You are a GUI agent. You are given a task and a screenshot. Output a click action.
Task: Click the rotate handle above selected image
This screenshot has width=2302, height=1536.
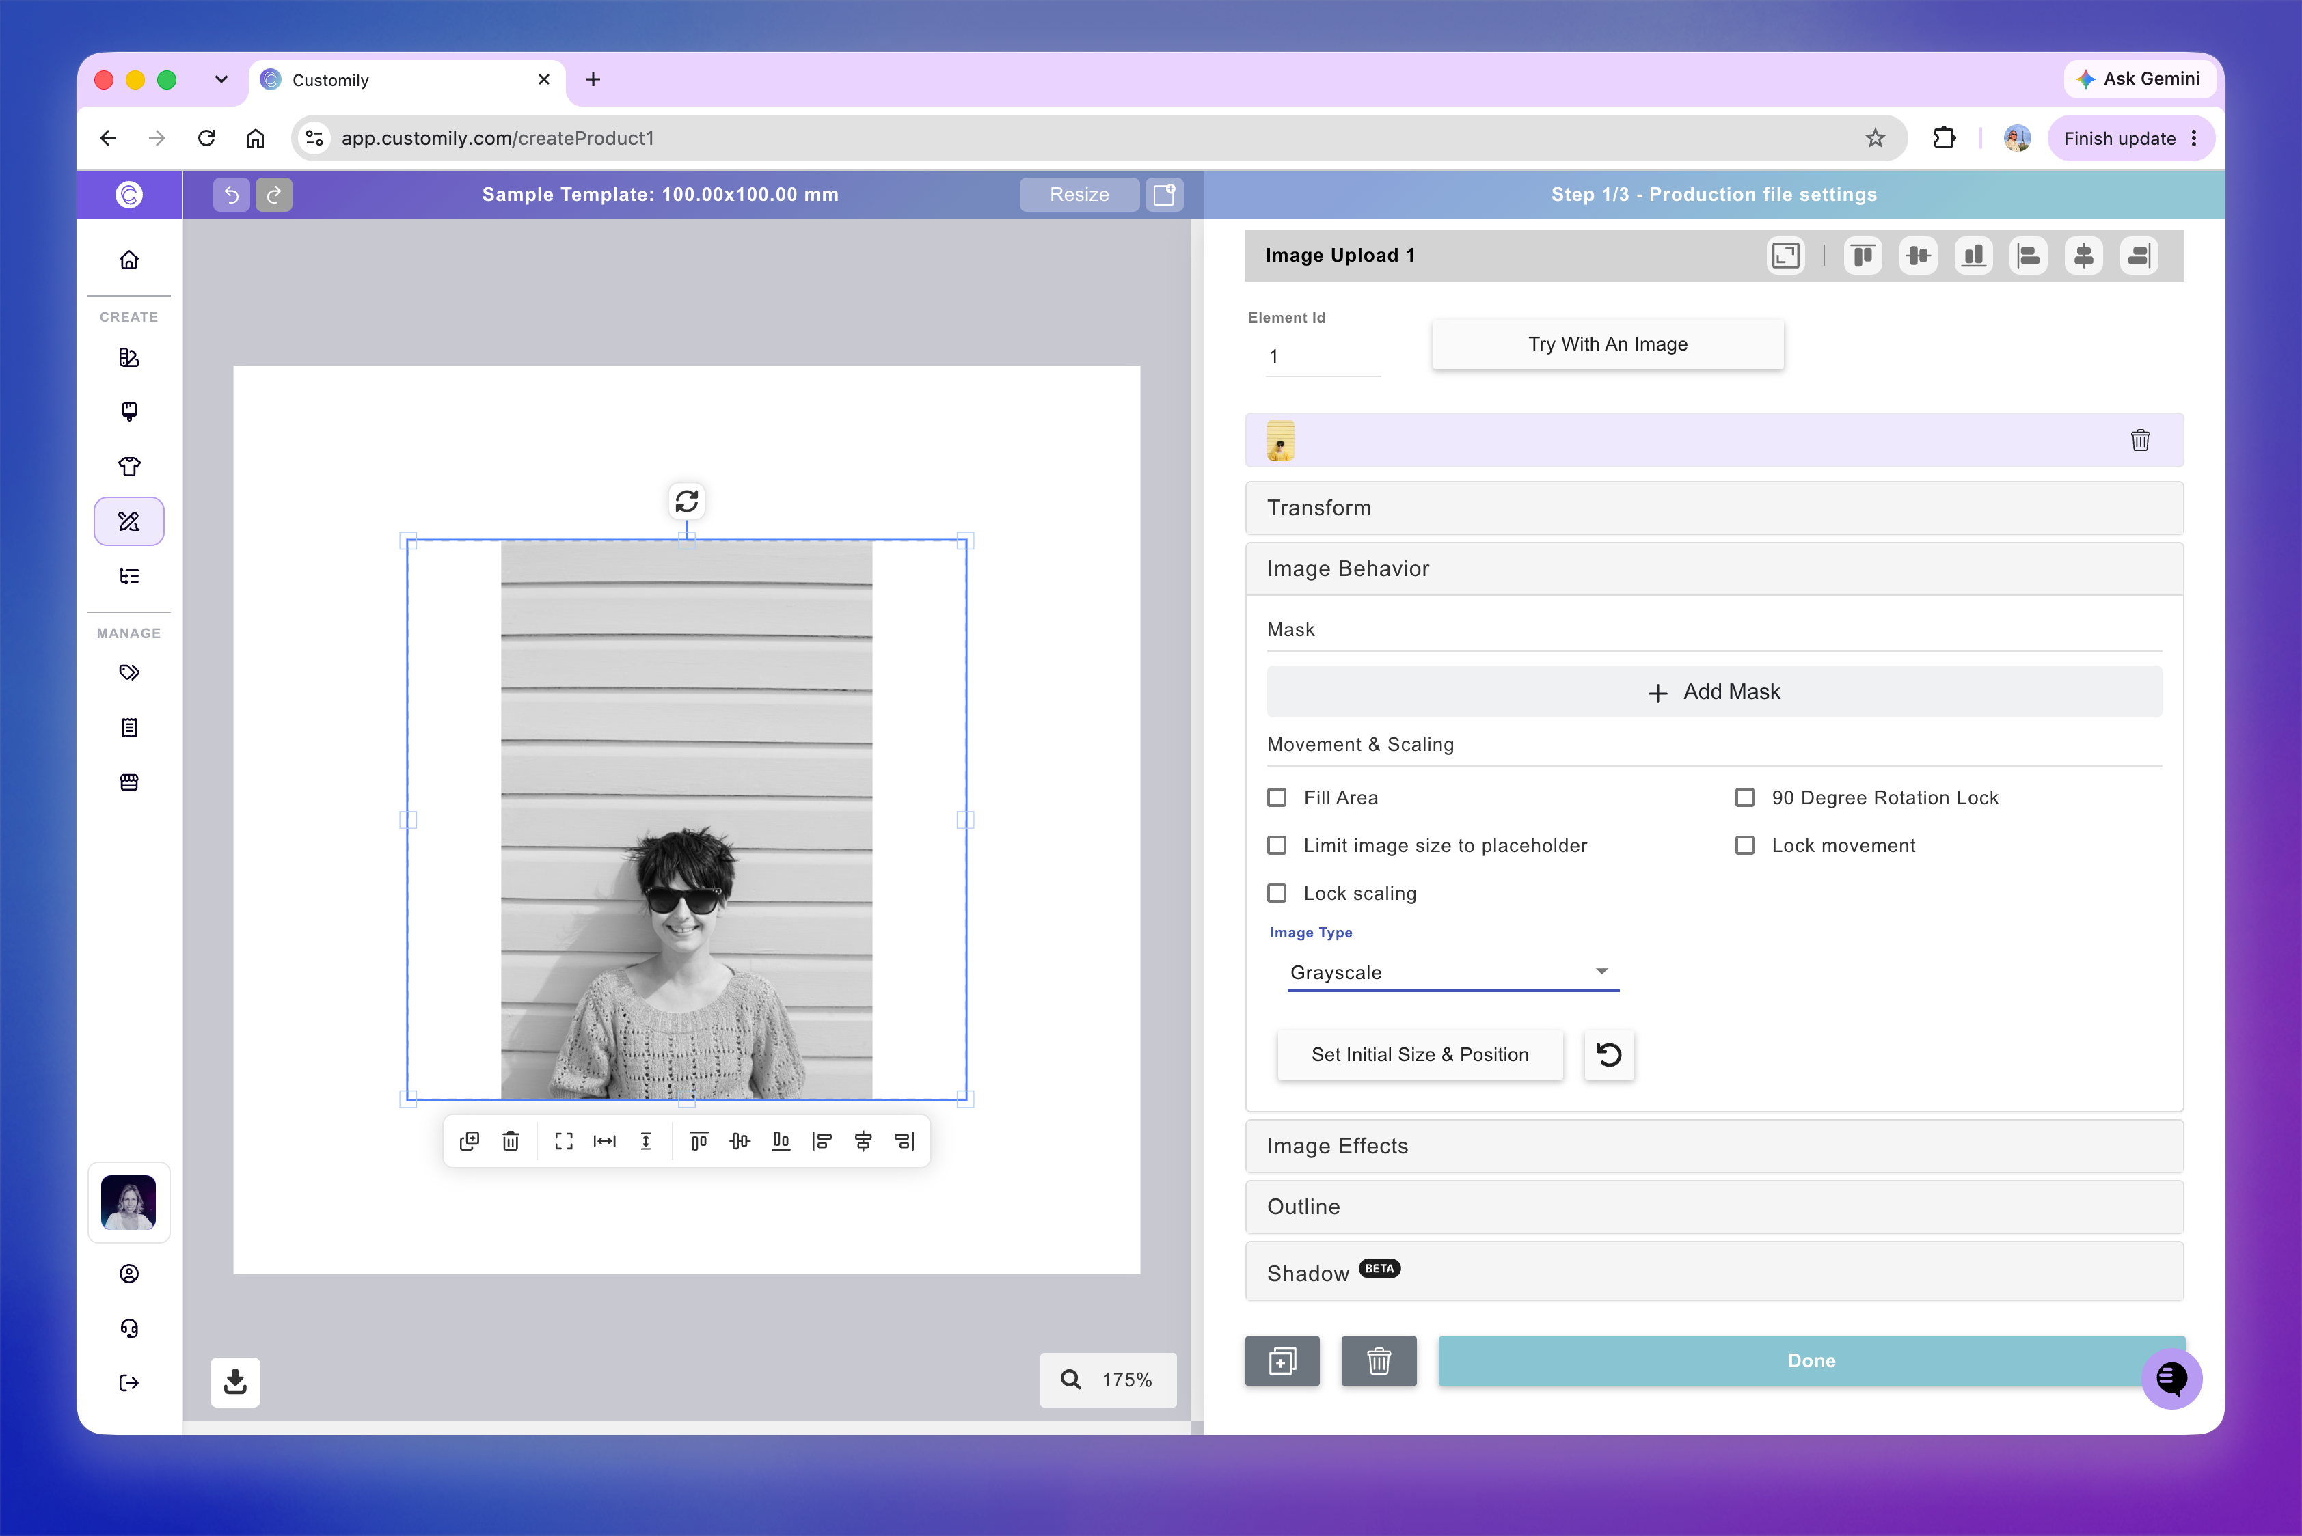click(x=686, y=501)
